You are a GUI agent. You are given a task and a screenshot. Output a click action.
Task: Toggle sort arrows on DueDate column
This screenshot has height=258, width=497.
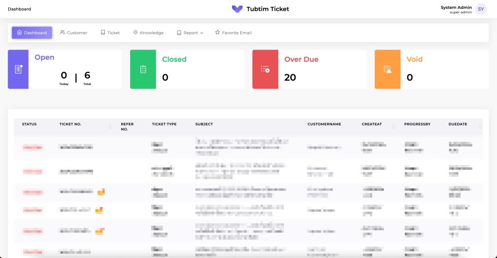click(480, 127)
